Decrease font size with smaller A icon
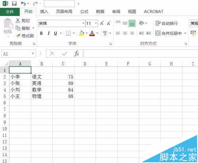This screenshot has width=198, height=163. pos(109,23)
